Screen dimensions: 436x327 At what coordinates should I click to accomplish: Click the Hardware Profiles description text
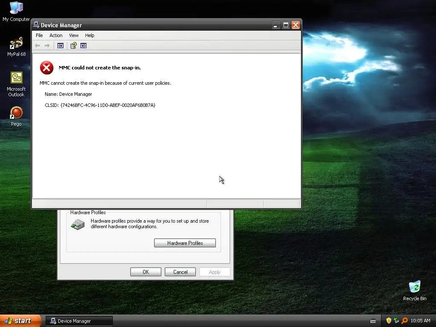coord(149,224)
